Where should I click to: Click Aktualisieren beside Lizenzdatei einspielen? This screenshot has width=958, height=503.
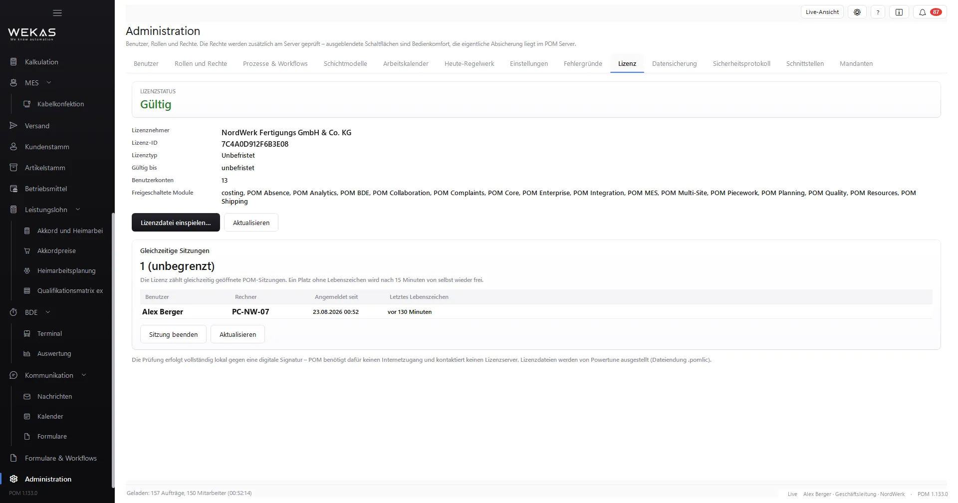pos(251,223)
